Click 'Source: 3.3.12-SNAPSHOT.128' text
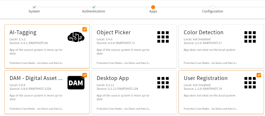The height and width of the screenshot is (116, 265). coord(117,89)
